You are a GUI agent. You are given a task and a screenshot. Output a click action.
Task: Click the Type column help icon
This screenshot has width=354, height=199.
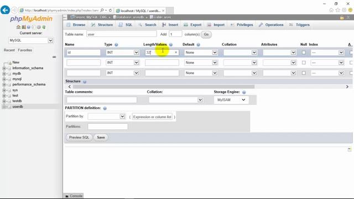pyautogui.click(x=116, y=45)
